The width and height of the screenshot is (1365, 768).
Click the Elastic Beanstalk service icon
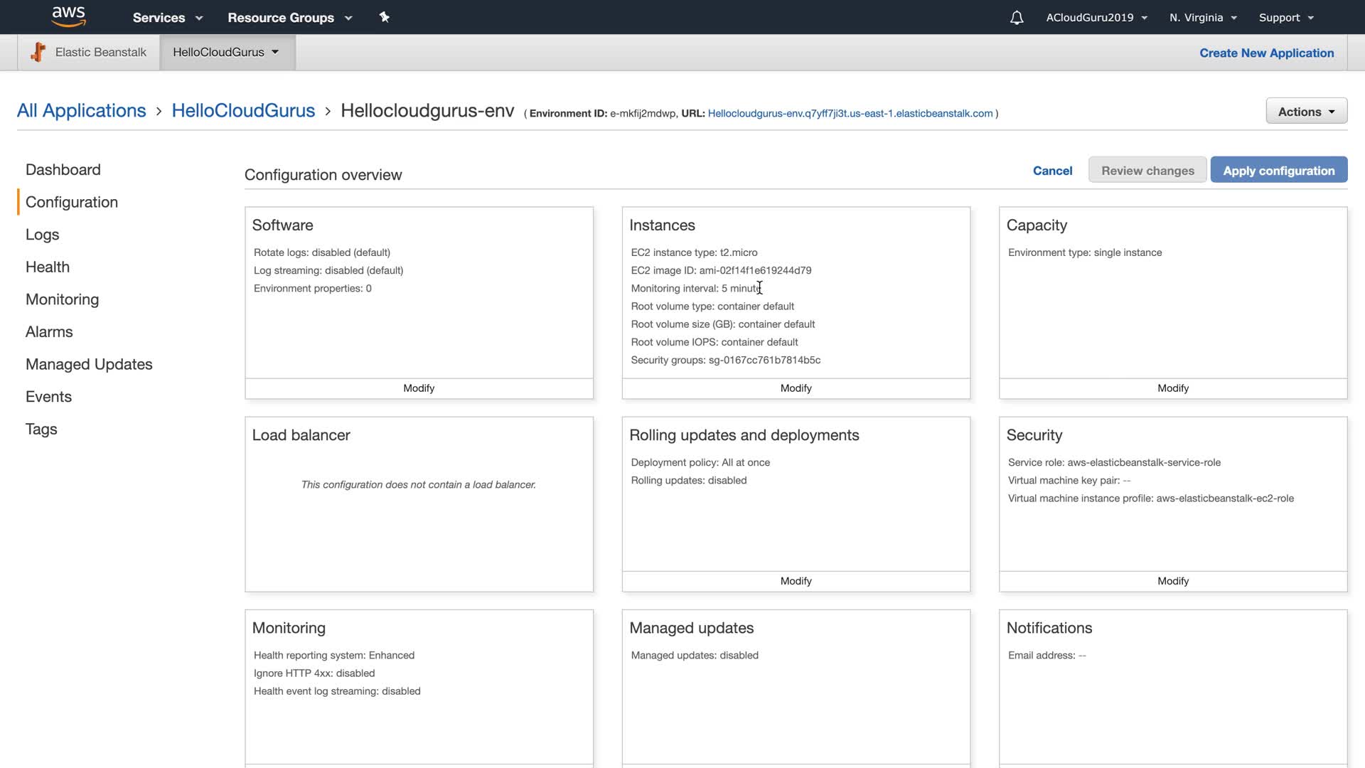pyautogui.click(x=38, y=52)
